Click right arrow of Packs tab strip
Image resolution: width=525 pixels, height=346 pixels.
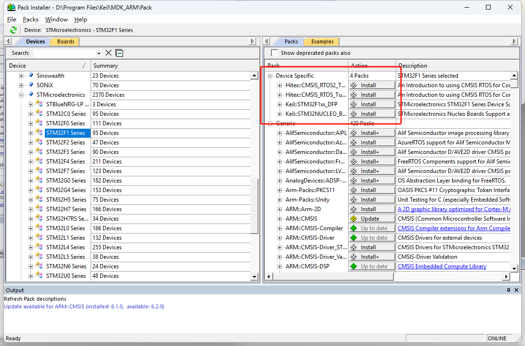pyautogui.click(x=515, y=41)
